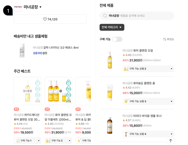The height and width of the screenshot is (145, 188).
Task: Expand 구매 가능 1 under weekly best
Action: point(27,141)
